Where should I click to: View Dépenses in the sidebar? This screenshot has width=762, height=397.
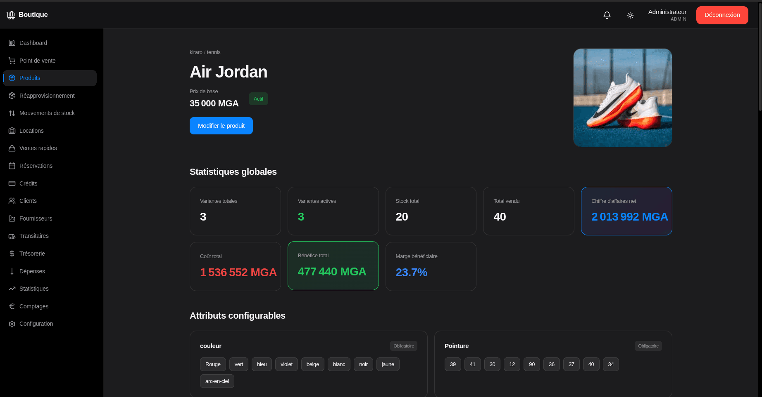pyautogui.click(x=50, y=271)
